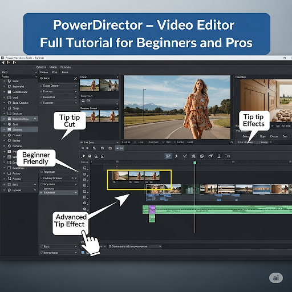
Task: Click the double-rectangle icon ending the center timeline toolbar
Action: pyautogui.click(x=227, y=156)
